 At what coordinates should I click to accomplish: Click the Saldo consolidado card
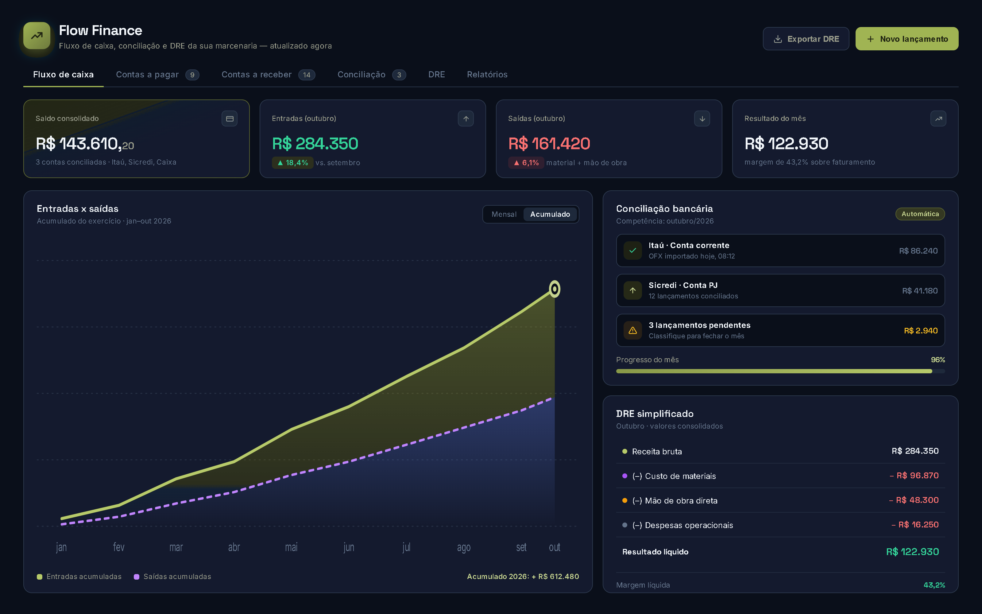(x=136, y=139)
